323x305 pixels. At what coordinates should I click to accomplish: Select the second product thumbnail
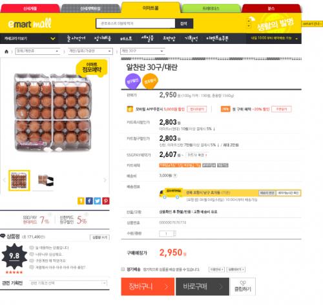[46, 180]
